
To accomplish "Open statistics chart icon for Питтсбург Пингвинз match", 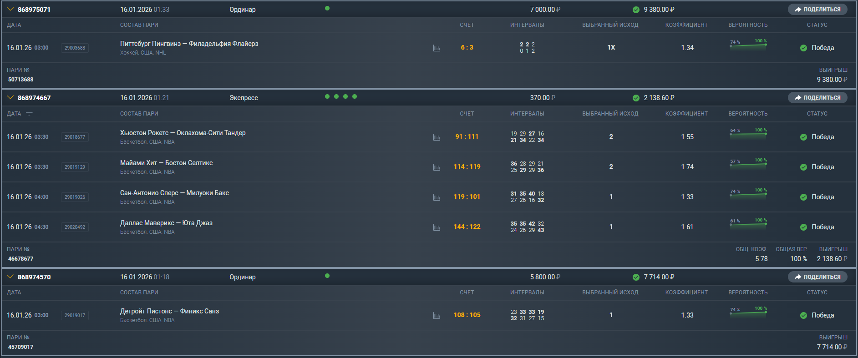I will click(x=437, y=48).
